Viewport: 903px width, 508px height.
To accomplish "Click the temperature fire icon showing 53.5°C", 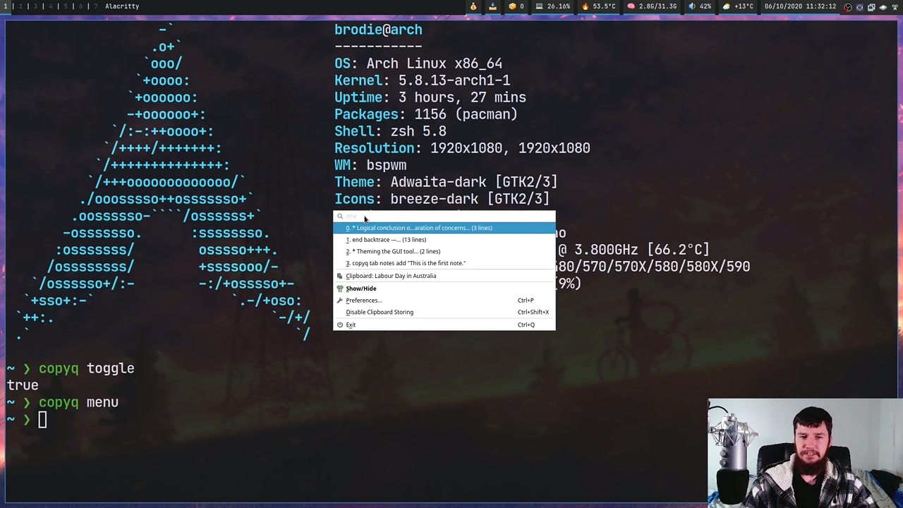I will tap(587, 6).
